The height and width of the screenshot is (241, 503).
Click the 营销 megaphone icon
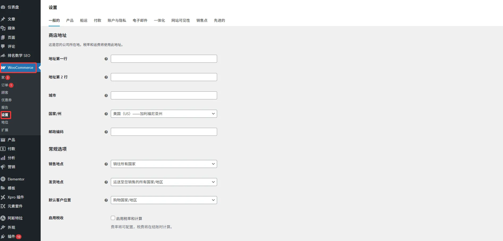[x=3, y=167]
